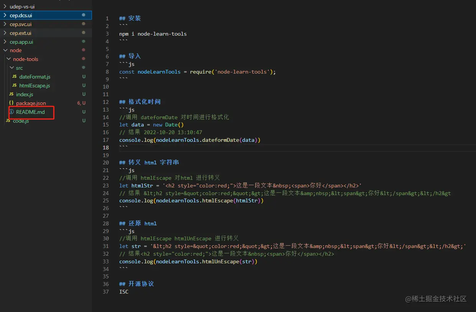Click the braces icon of package.json
476x312 pixels.
point(11,103)
